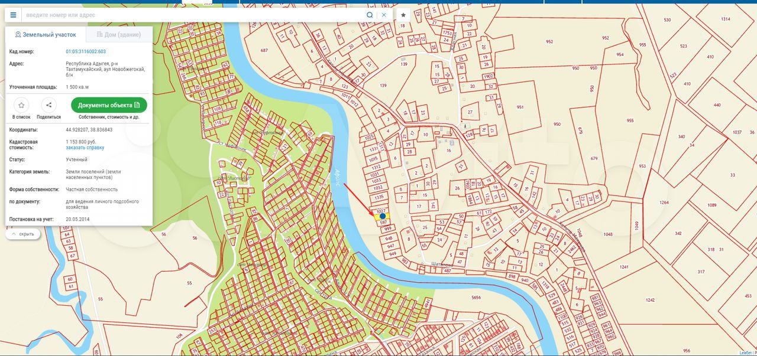Open the Leaflet attribution link
757x356 pixels.
(x=745, y=353)
